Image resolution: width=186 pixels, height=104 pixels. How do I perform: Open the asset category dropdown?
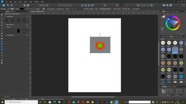coord(12,14)
